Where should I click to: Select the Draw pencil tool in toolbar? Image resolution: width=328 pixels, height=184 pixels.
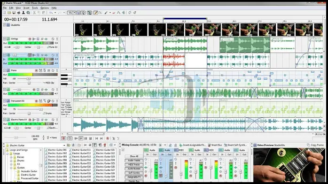(95, 13)
